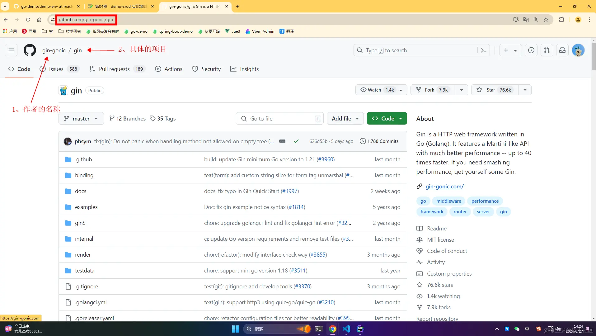Click the Star button for gin
Screen dimensions: 596x336
click(495, 90)
